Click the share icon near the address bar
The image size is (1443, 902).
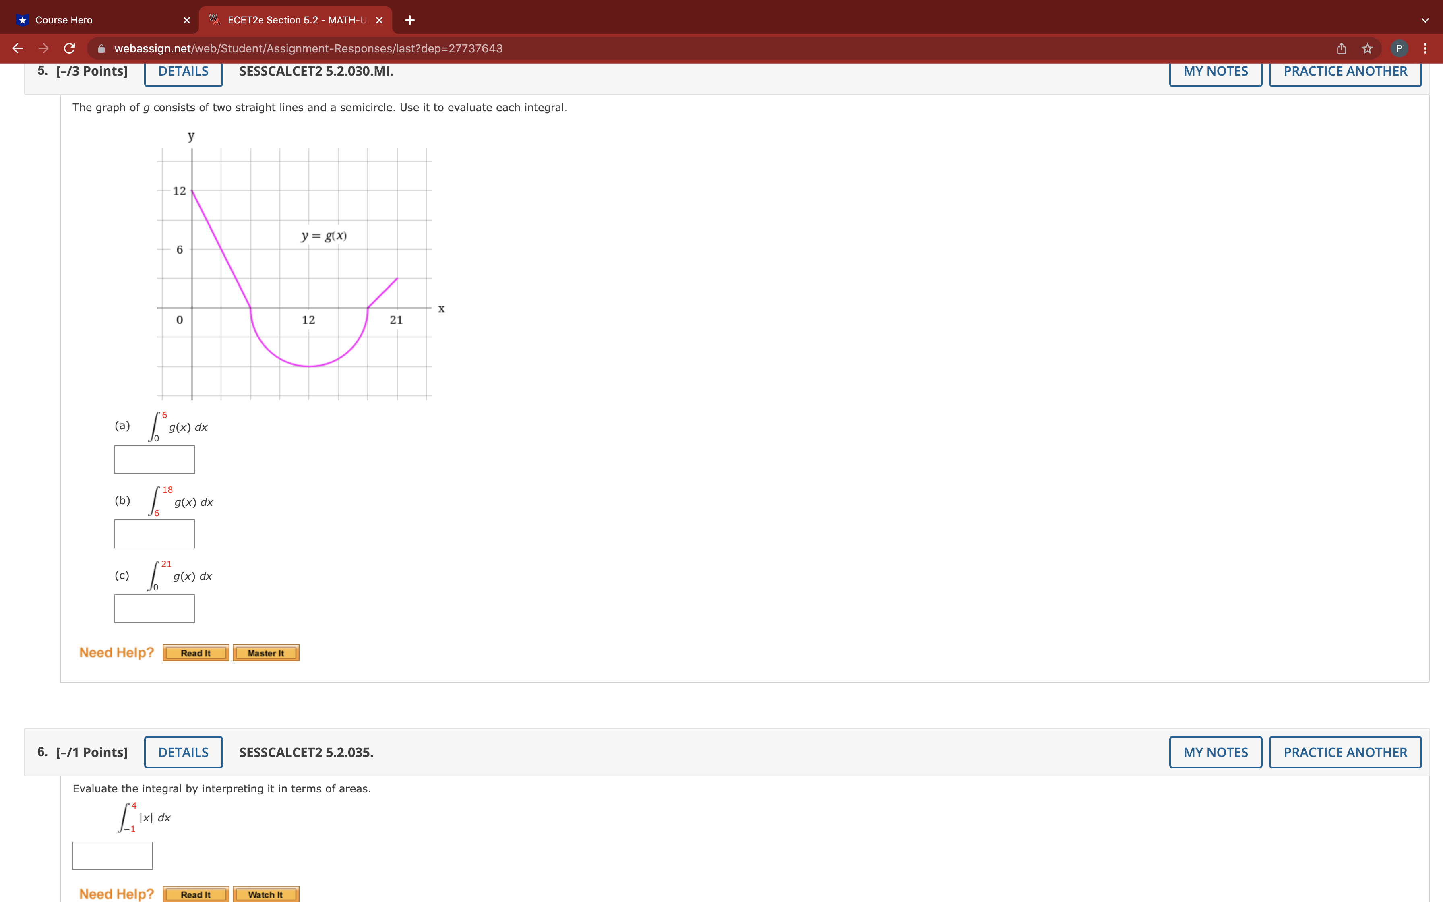click(x=1340, y=48)
